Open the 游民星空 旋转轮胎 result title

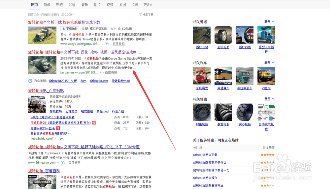click(x=84, y=52)
